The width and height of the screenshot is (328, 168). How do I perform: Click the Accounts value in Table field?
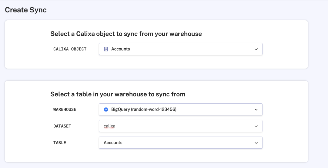(x=113, y=143)
